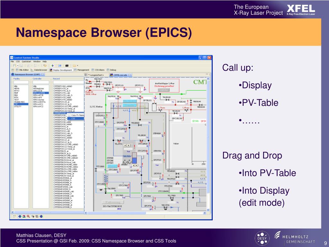Open the Quickstart menu
This screenshot has height=247, width=329.
click(26, 61)
